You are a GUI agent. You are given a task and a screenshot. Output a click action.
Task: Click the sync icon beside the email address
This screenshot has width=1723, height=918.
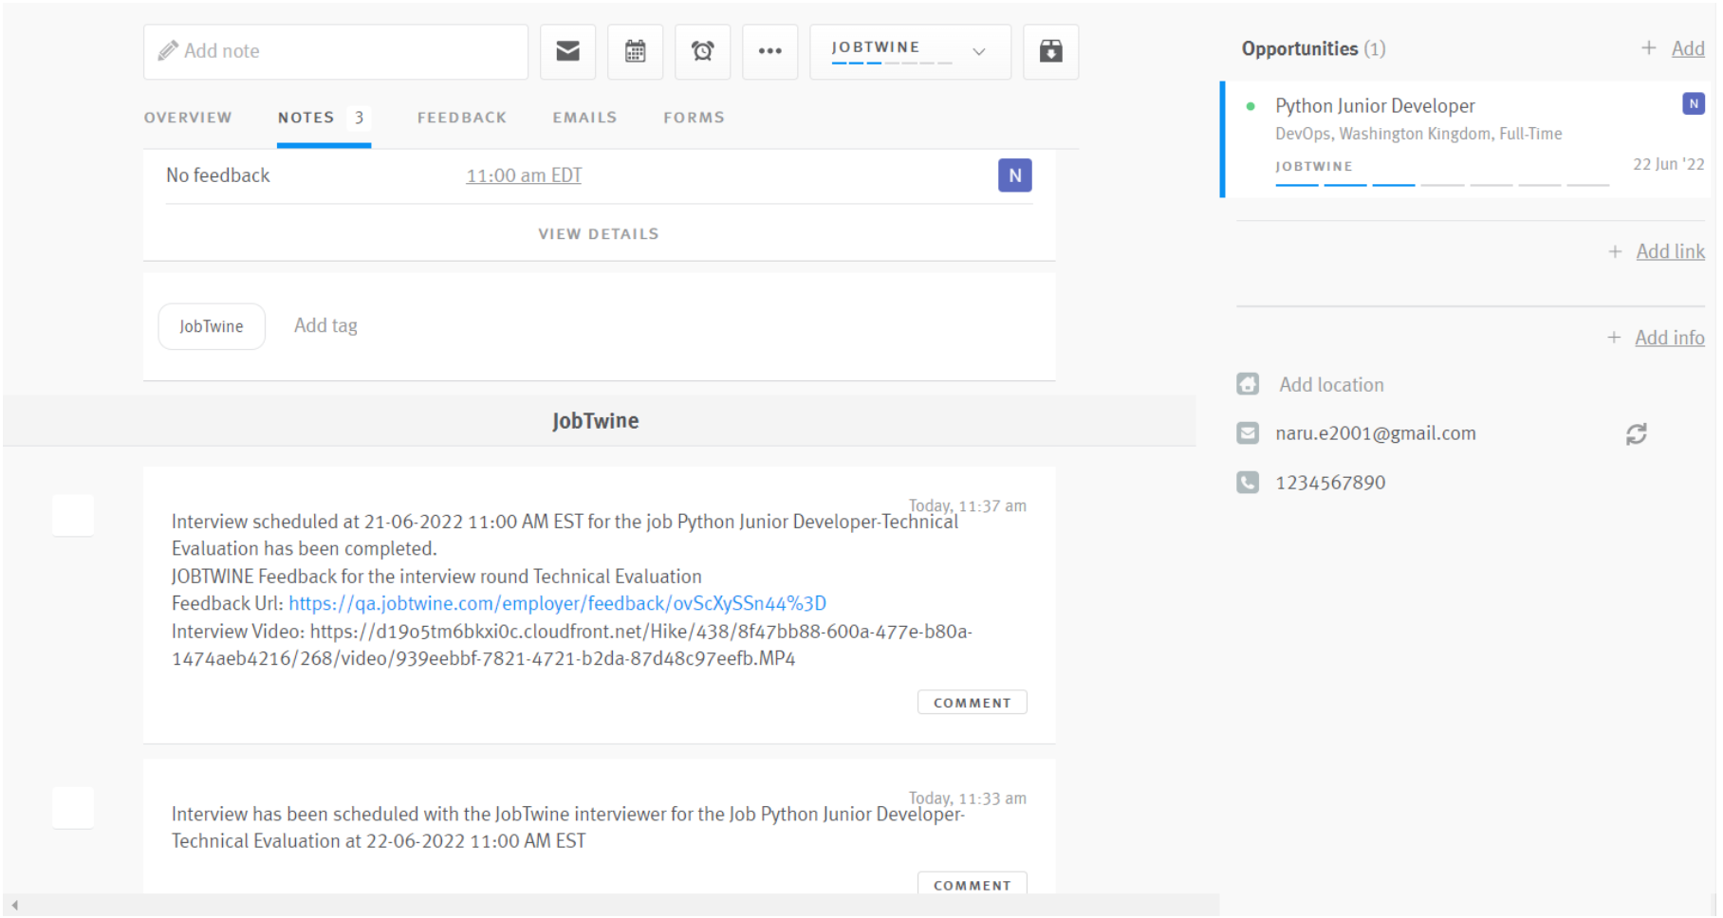1636,433
